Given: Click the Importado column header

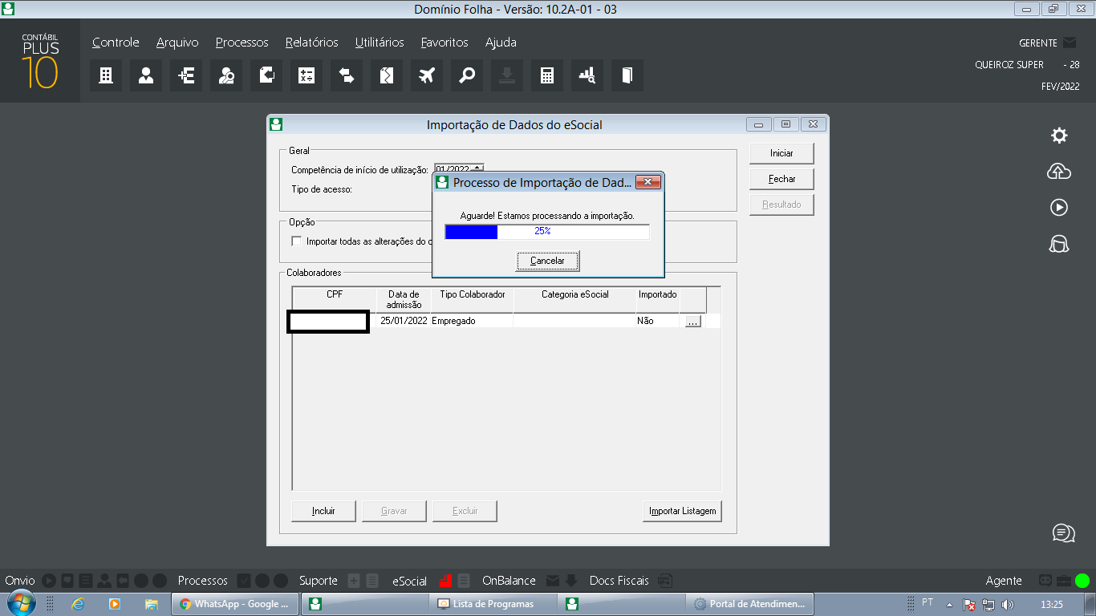Looking at the screenshot, I should 657,300.
